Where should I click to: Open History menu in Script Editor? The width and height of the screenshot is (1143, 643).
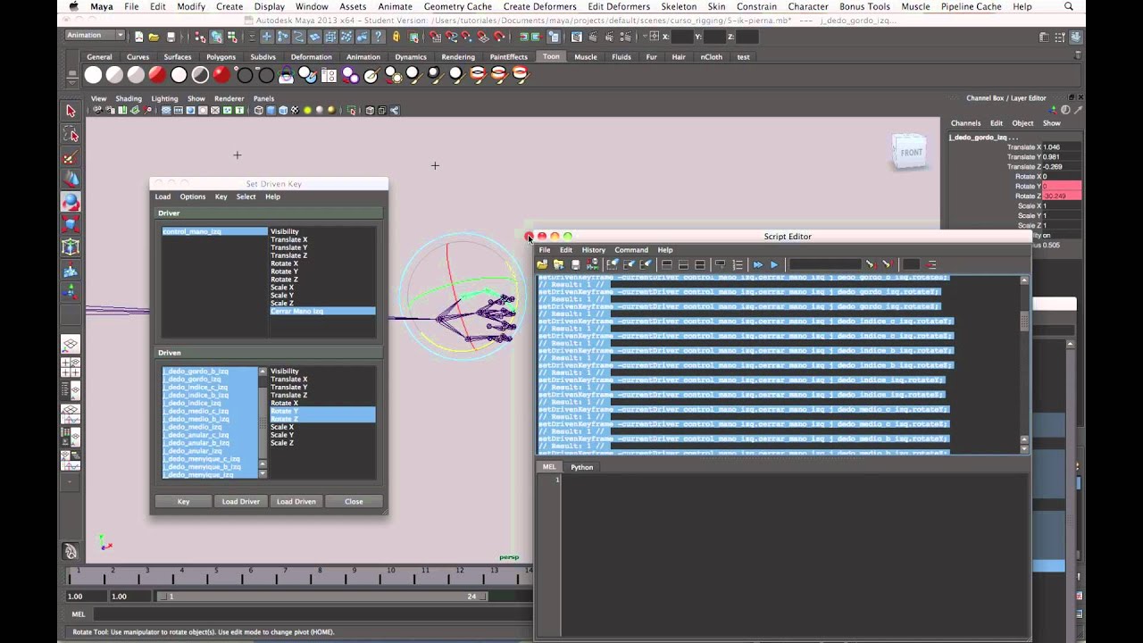(x=593, y=250)
